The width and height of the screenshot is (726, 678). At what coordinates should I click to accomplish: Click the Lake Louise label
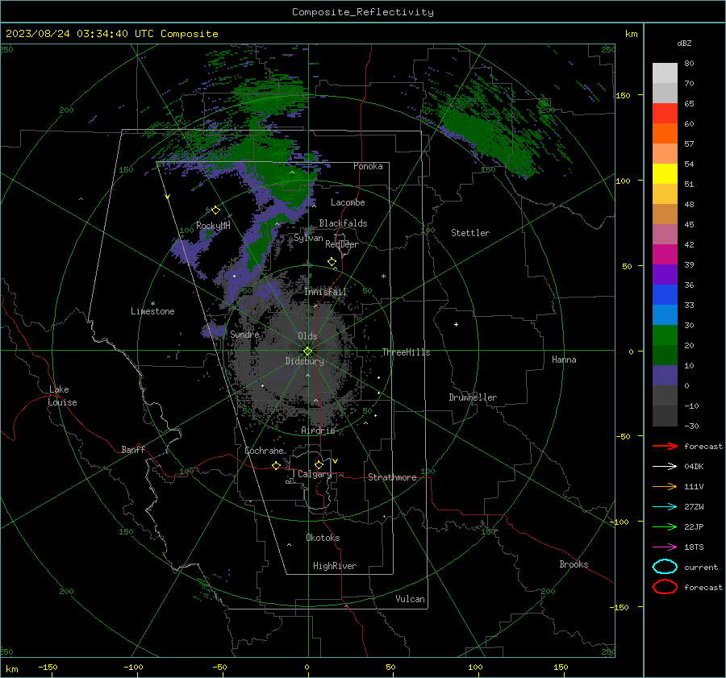pos(62,396)
